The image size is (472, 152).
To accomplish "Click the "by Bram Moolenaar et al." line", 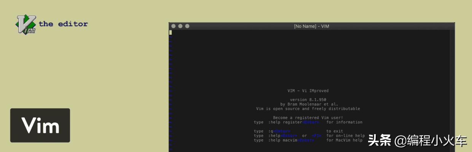I will click(x=309, y=104).
